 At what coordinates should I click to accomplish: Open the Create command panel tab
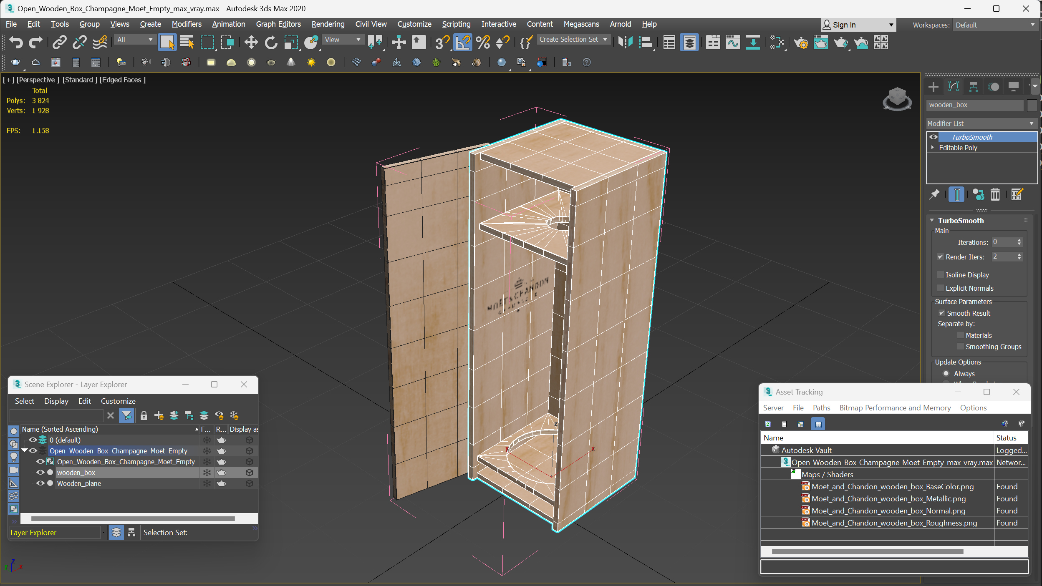click(x=934, y=87)
